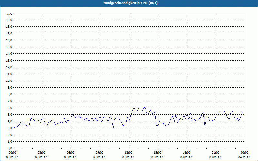Click the 06:00 time axis label
The image size is (258, 161).
(71, 153)
